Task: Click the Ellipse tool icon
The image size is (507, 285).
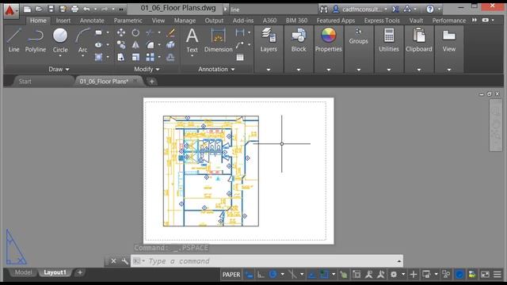Action: coord(98,44)
